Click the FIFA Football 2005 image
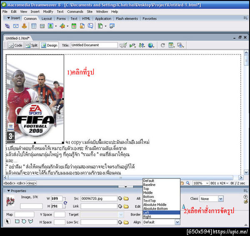This screenshot has height=236, width=250. click(x=35, y=99)
